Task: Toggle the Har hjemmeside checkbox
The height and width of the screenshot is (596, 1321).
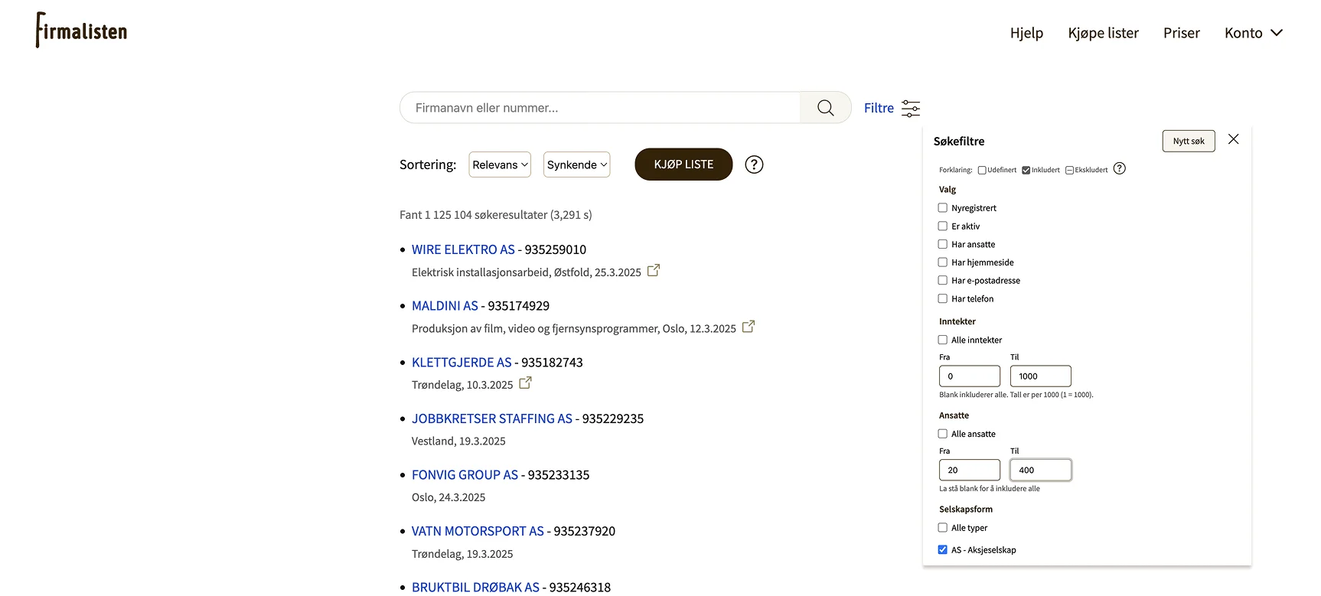Action: click(943, 262)
